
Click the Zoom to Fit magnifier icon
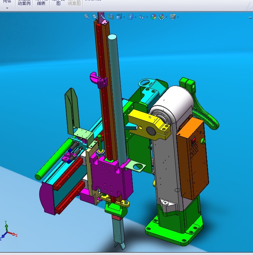point(87,16)
